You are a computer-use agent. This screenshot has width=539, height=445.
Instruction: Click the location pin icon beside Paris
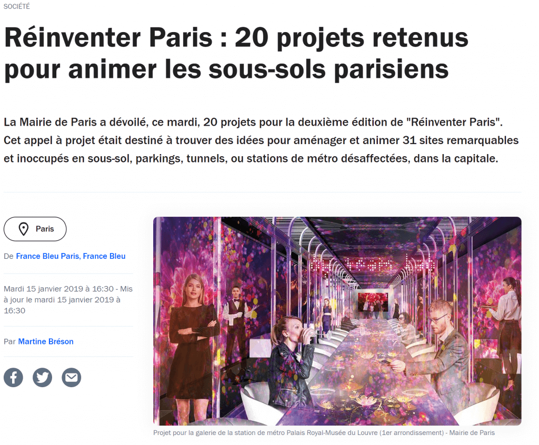[x=23, y=229]
